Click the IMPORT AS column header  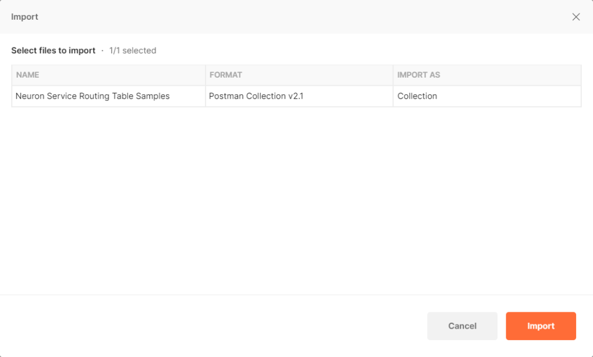[419, 75]
